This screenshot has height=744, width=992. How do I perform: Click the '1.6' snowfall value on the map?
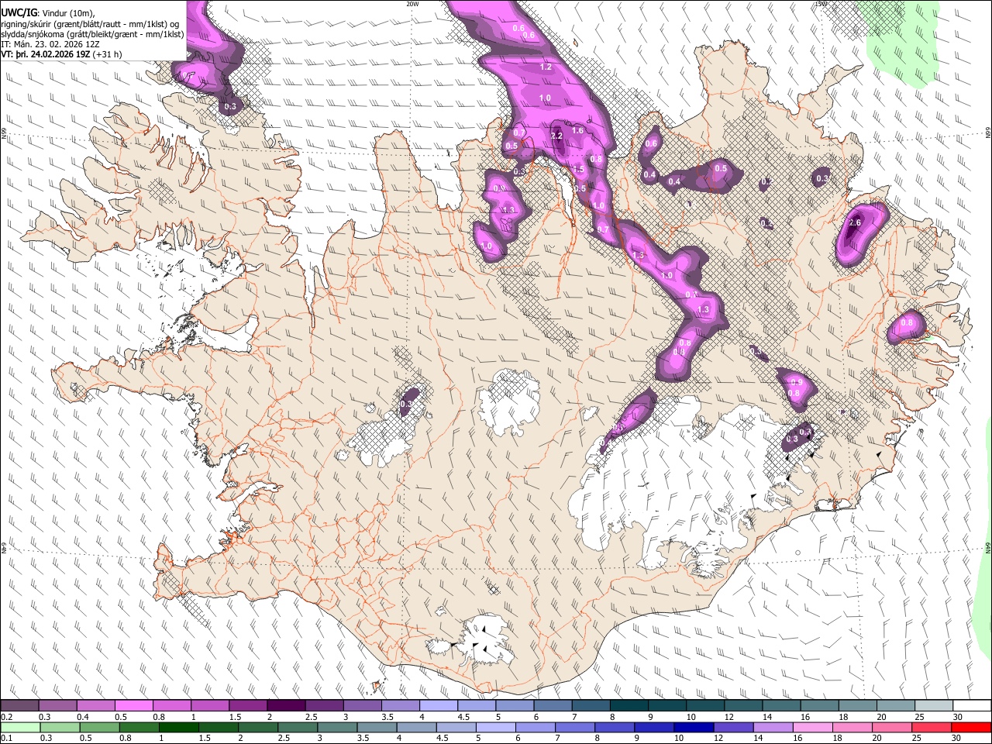(577, 131)
